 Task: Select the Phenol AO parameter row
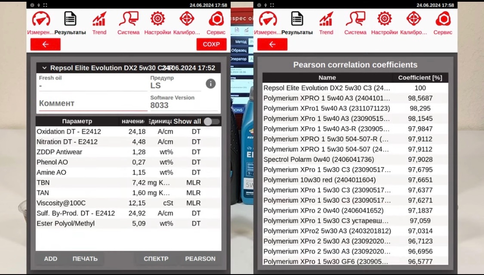128,162
